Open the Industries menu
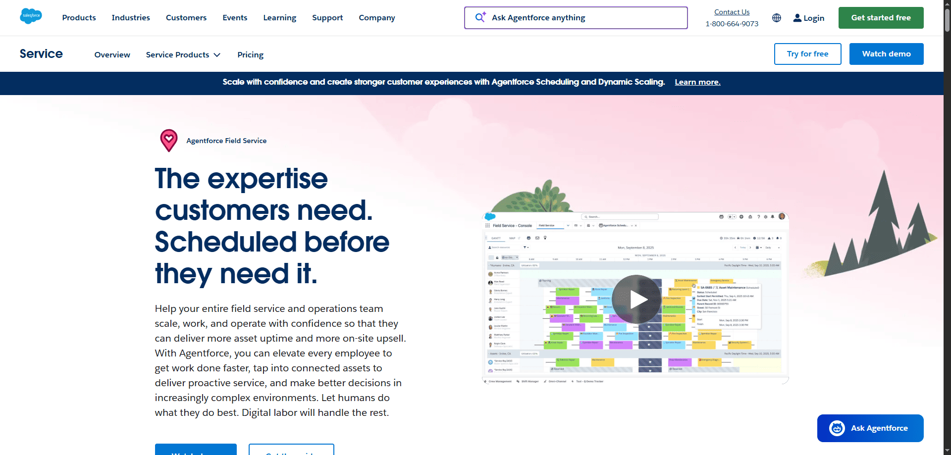Screen dimensions: 951x455 point(131,18)
